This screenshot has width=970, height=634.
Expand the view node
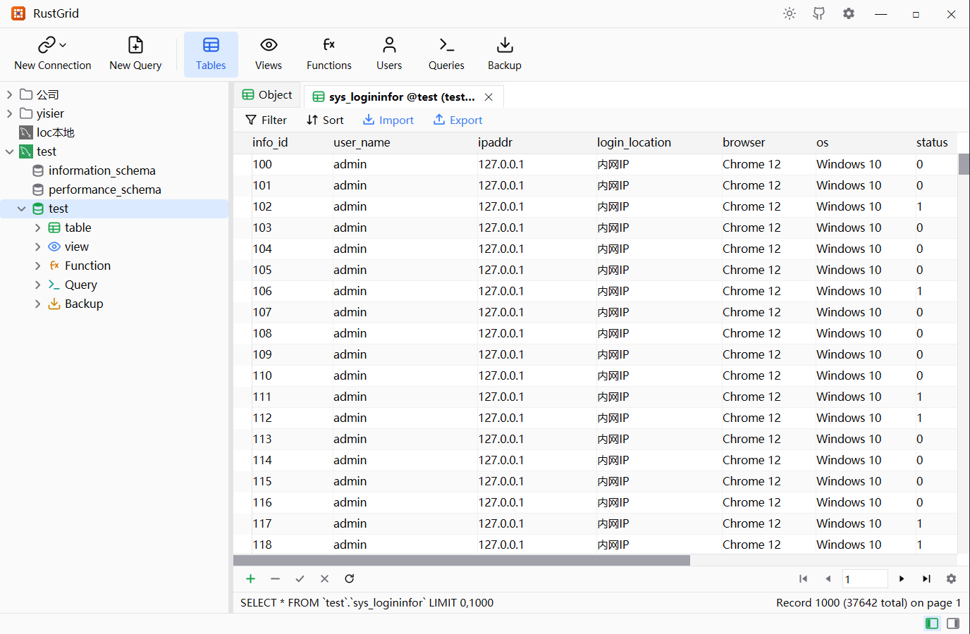point(37,247)
